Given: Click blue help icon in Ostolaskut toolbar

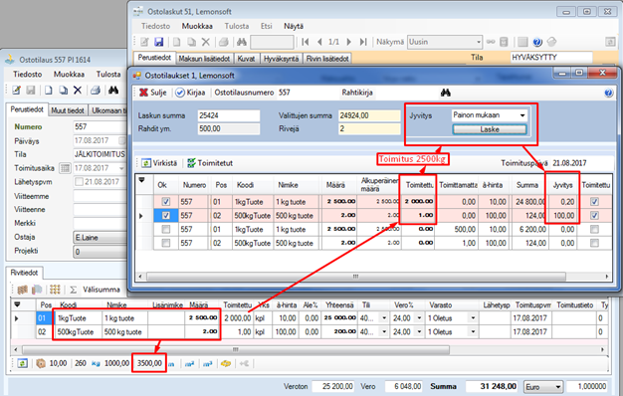Looking at the screenshot, I should 537,42.
